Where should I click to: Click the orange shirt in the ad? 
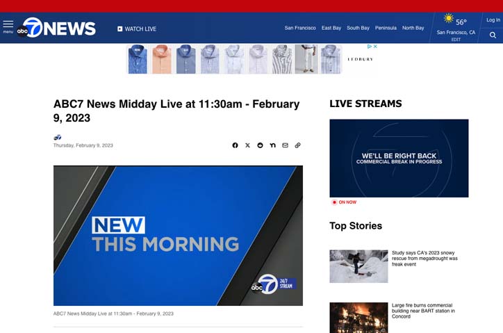(x=162, y=59)
